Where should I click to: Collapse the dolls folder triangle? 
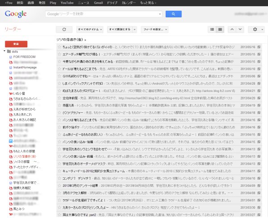coord(4,51)
